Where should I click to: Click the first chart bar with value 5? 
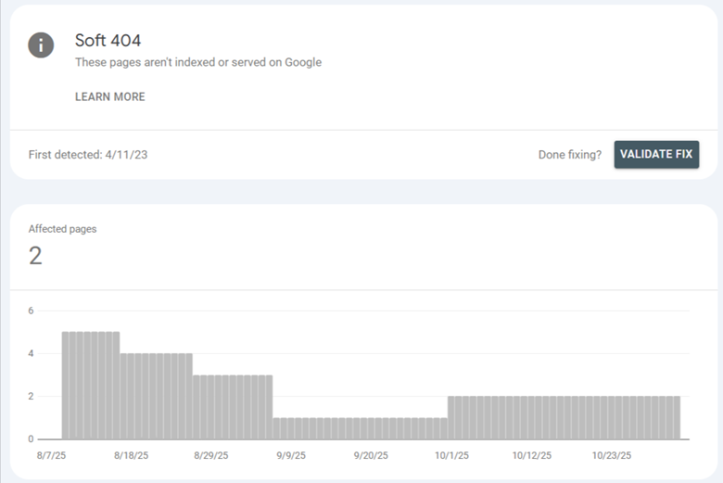[67, 385]
